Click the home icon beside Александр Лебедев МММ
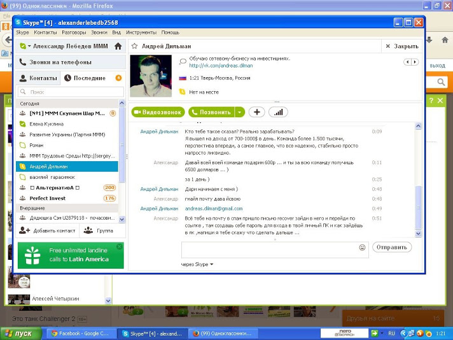Image resolution: width=453 pixels, height=340 pixels. pos(118,46)
